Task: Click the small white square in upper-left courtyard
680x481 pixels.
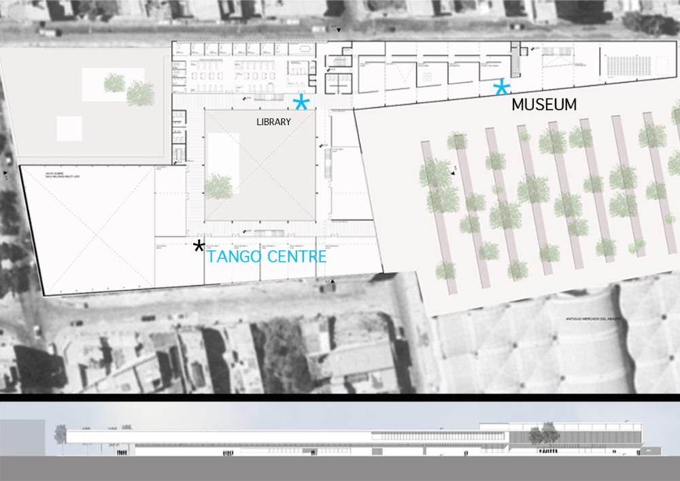Action: (x=69, y=128)
